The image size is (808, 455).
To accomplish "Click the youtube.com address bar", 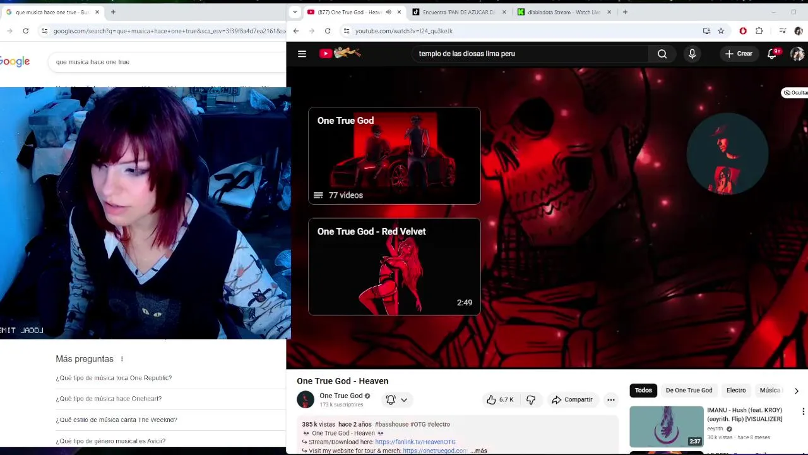I will pos(524,30).
